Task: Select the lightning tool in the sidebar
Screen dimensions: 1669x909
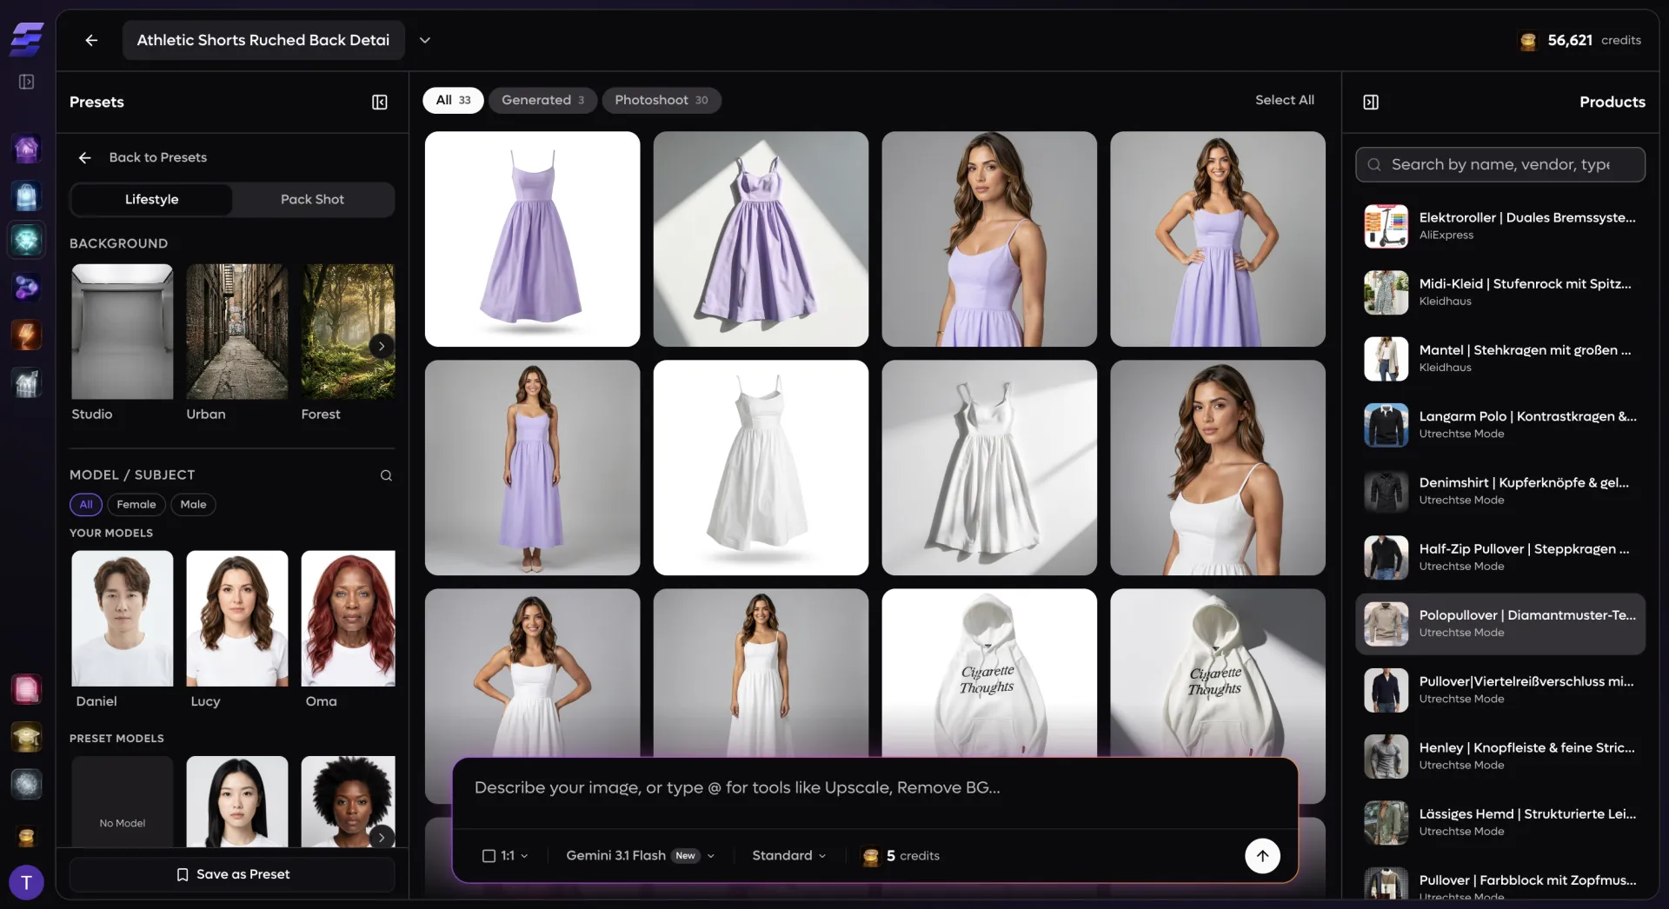Action: pyautogui.click(x=27, y=335)
